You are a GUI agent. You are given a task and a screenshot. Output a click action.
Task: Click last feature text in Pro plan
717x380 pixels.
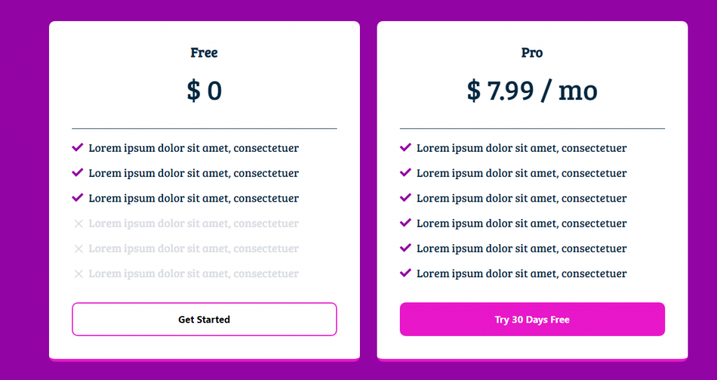[521, 274]
